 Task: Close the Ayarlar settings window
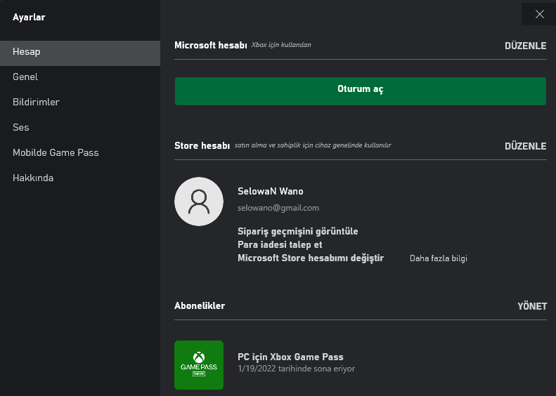point(539,14)
